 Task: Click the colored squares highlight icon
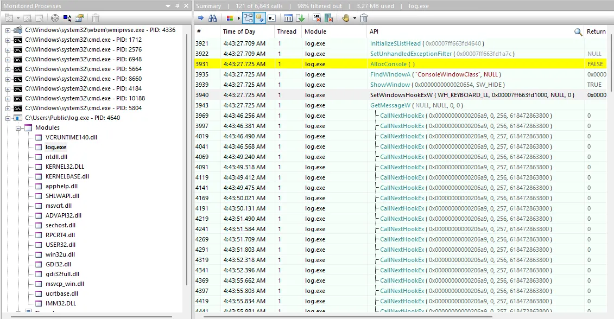click(230, 18)
